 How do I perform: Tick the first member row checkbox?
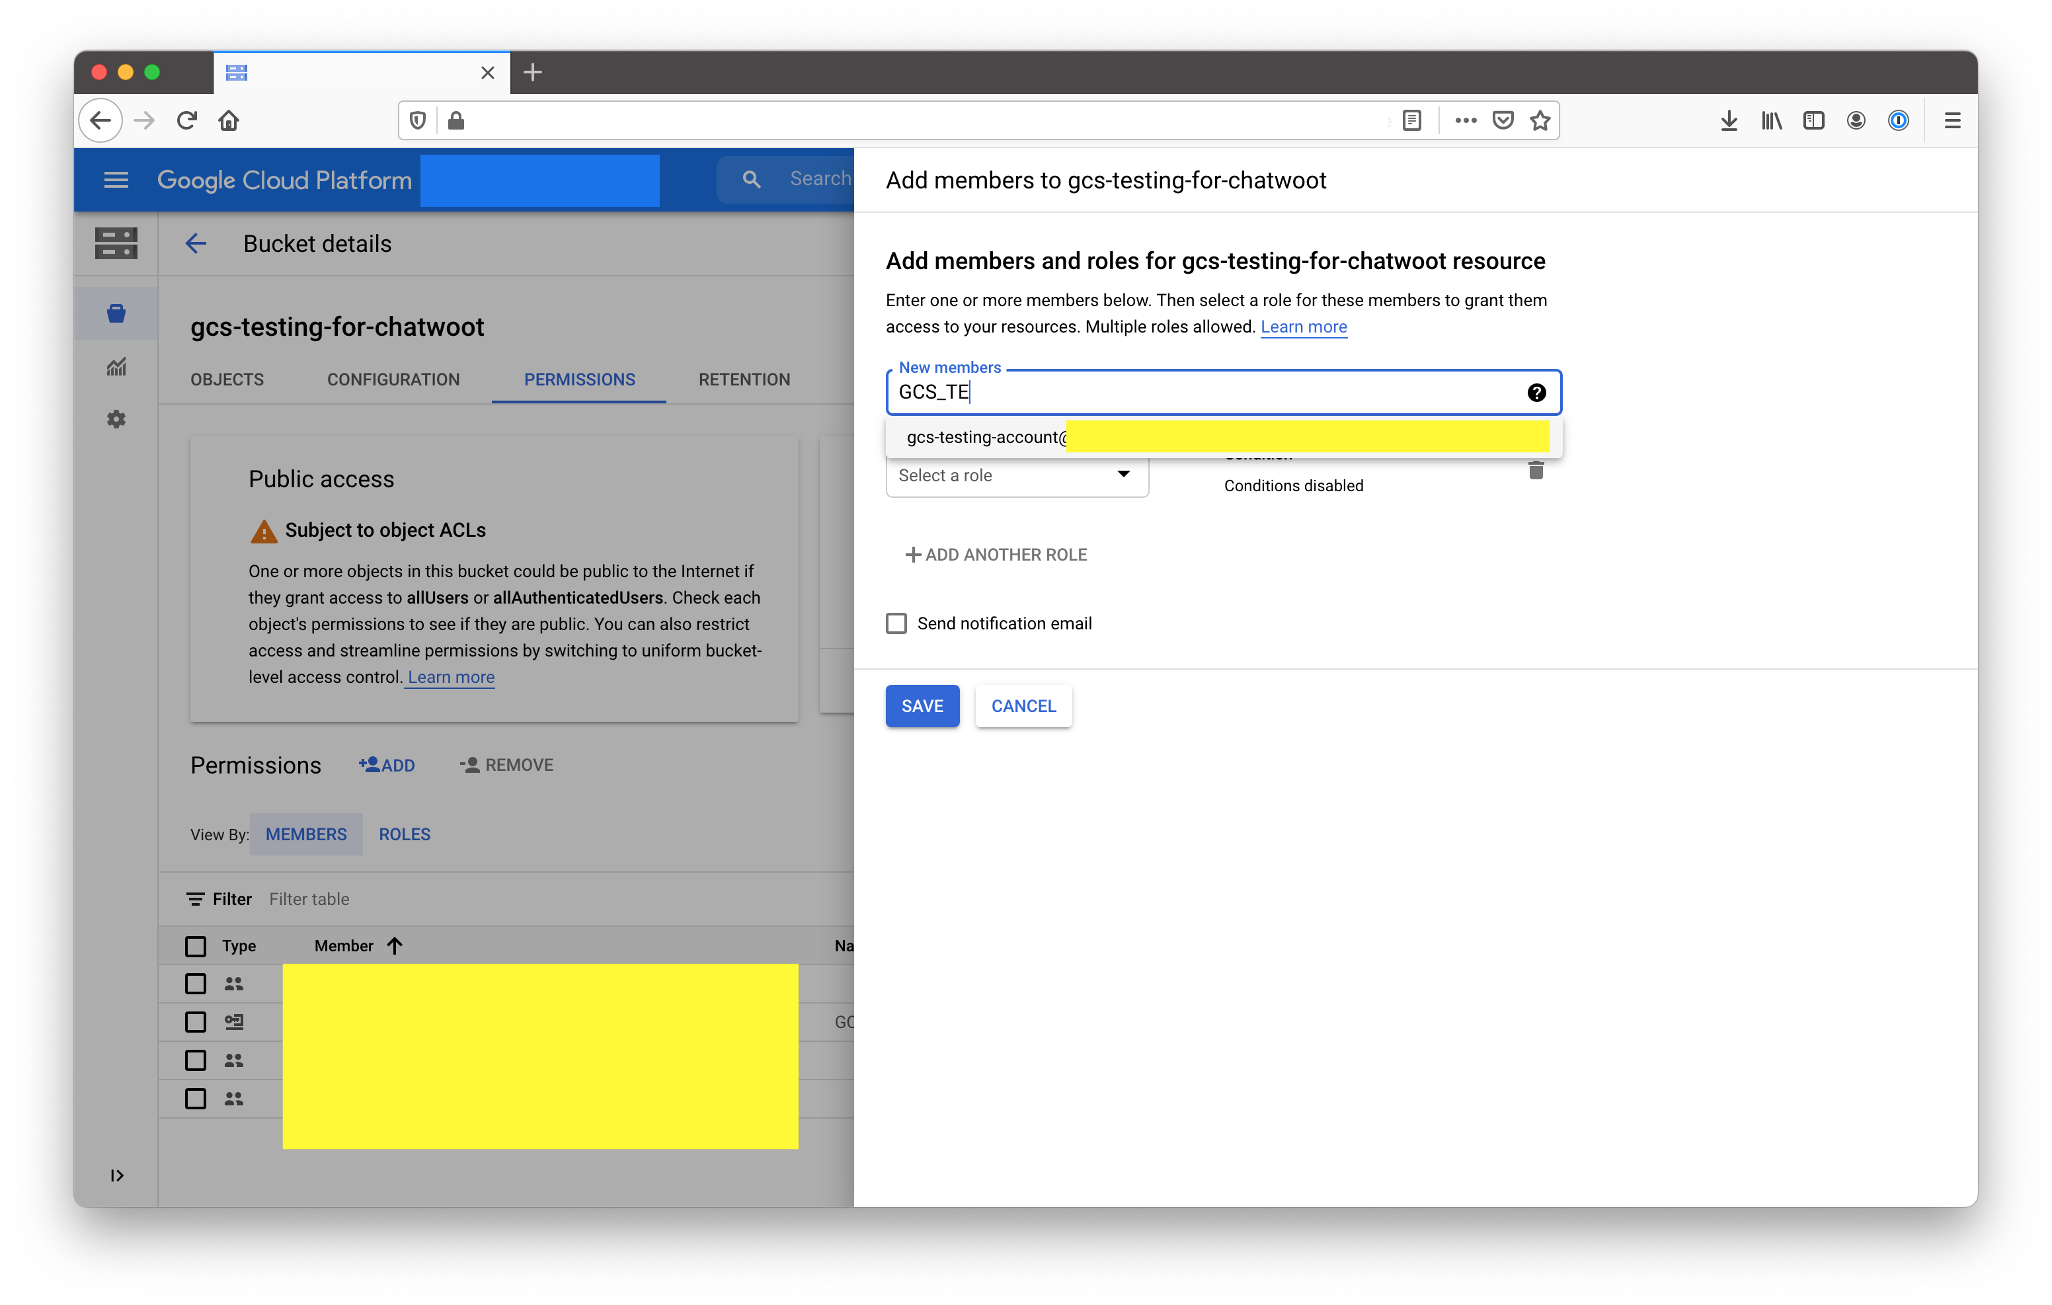pyautogui.click(x=195, y=984)
